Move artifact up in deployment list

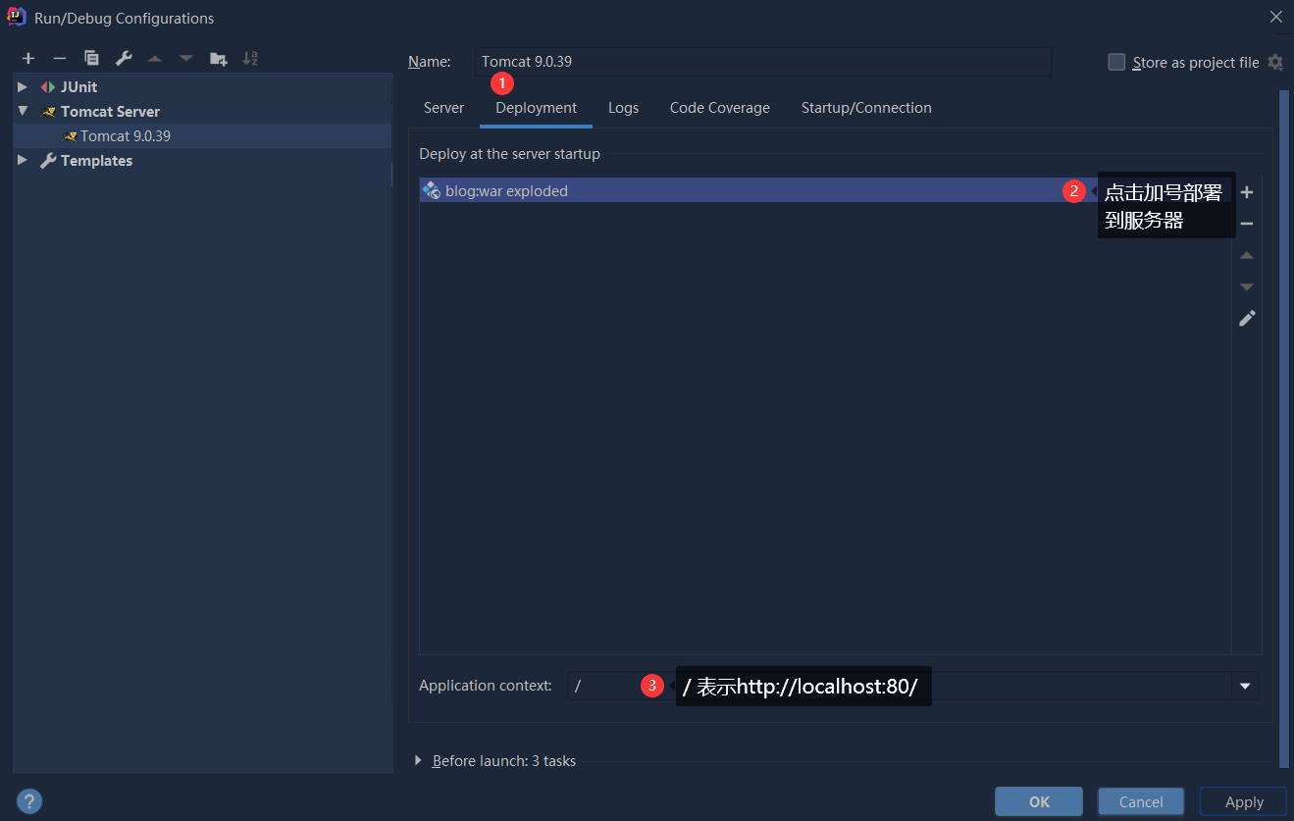click(1247, 255)
